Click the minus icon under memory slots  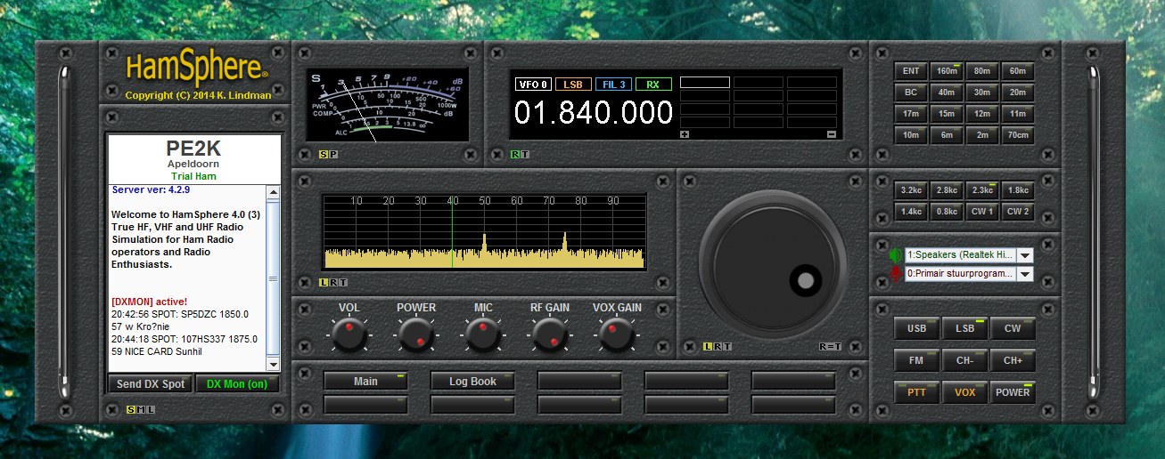pos(832,134)
